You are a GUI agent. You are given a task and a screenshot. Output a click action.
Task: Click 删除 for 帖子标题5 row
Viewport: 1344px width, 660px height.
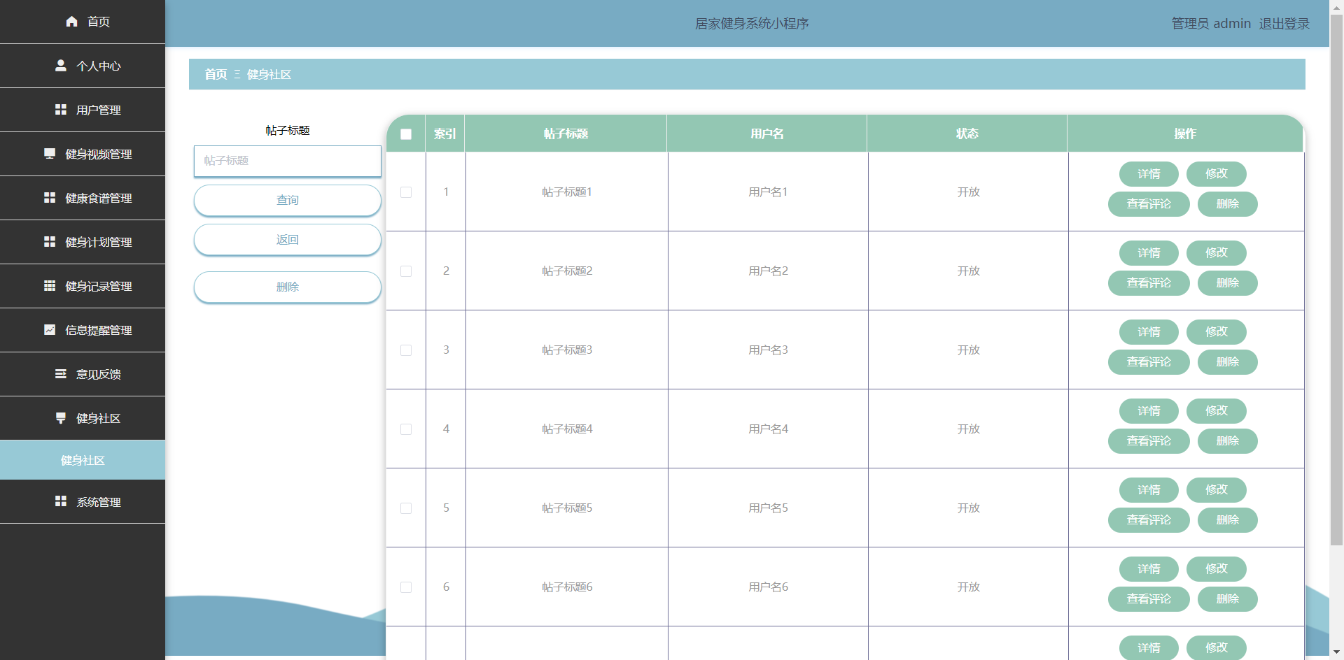click(x=1228, y=520)
